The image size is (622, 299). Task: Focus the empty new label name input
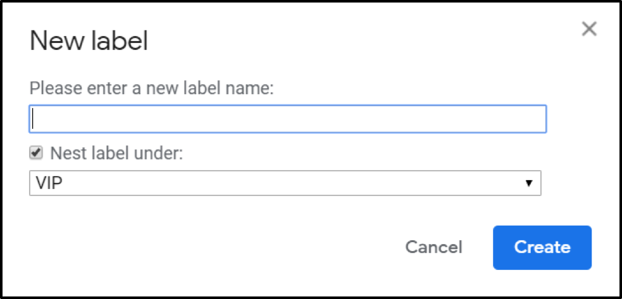tap(288, 119)
